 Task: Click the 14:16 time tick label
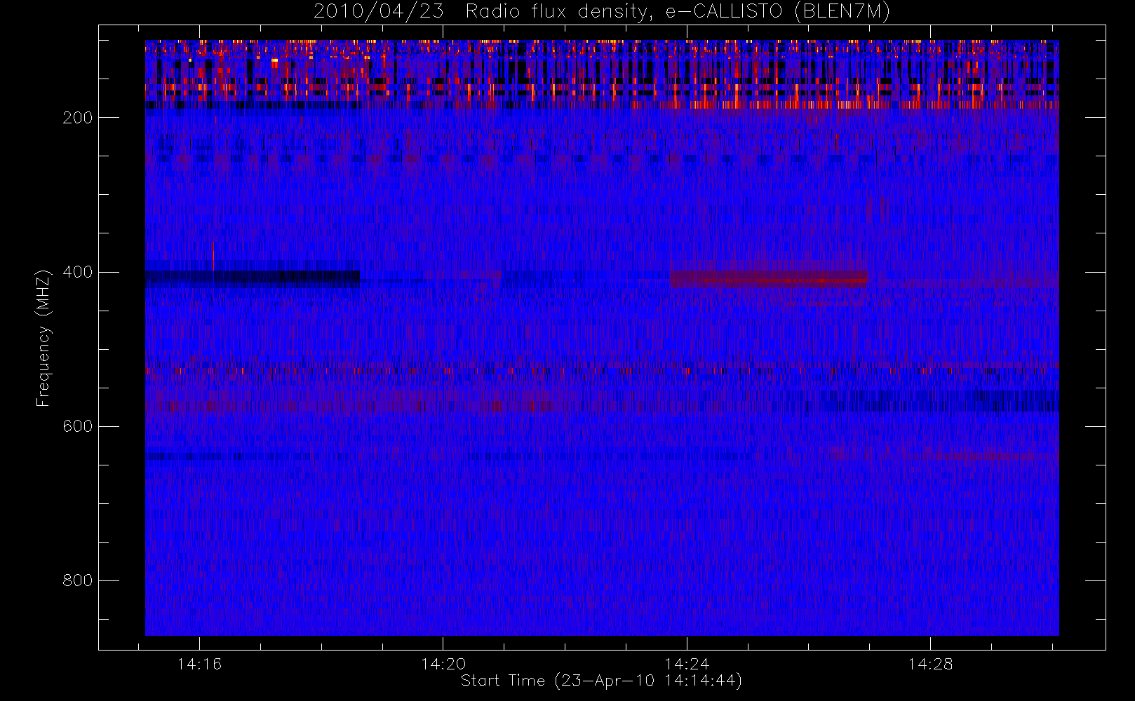click(x=199, y=664)
